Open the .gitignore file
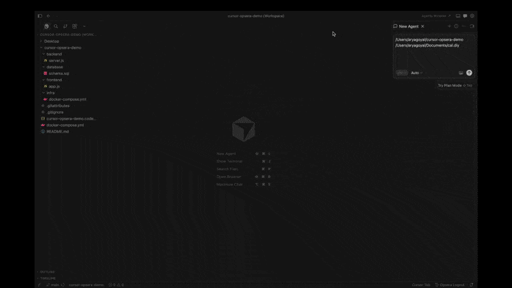Viewport: 512px width, 288px height. pyautogui.click(x=55, y=113)
